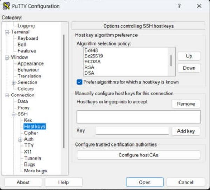
Task: Cancel the PuTTY configuration
Action: [x=186, y=182]
